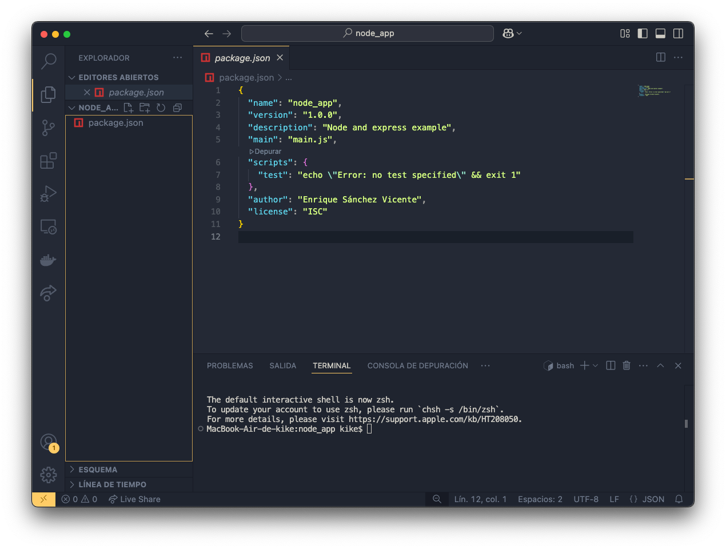Split the terminal panel

(x=611, y=365)
